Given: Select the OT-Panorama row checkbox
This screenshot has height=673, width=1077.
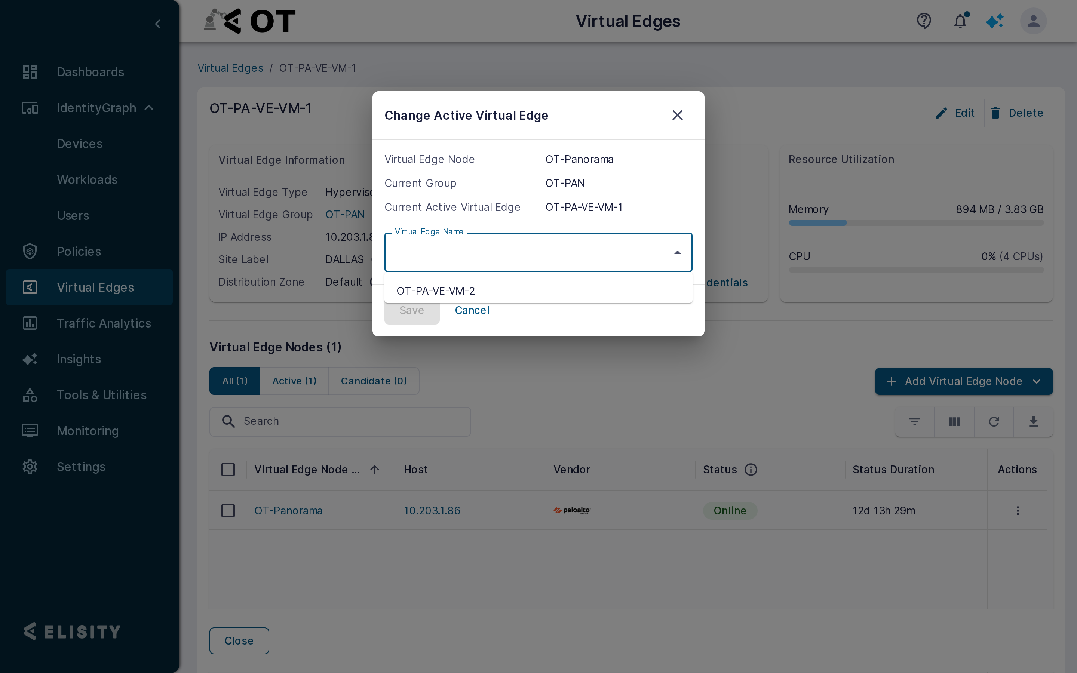Looking at the screenshot, I should (228, 510).
